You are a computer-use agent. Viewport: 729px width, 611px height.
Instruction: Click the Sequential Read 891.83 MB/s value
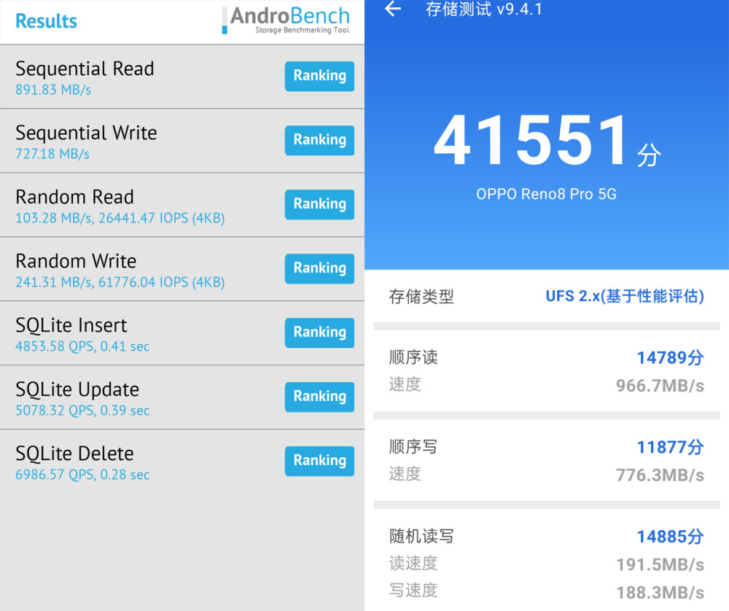coord(53,90)
